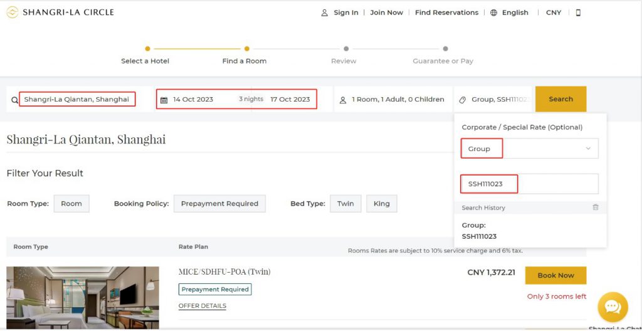This screenshot has height=331, width=642.
Task: Click the MICE/SDHFU-POA (Twin) rate plan title
Action: (x=224, y=271)
